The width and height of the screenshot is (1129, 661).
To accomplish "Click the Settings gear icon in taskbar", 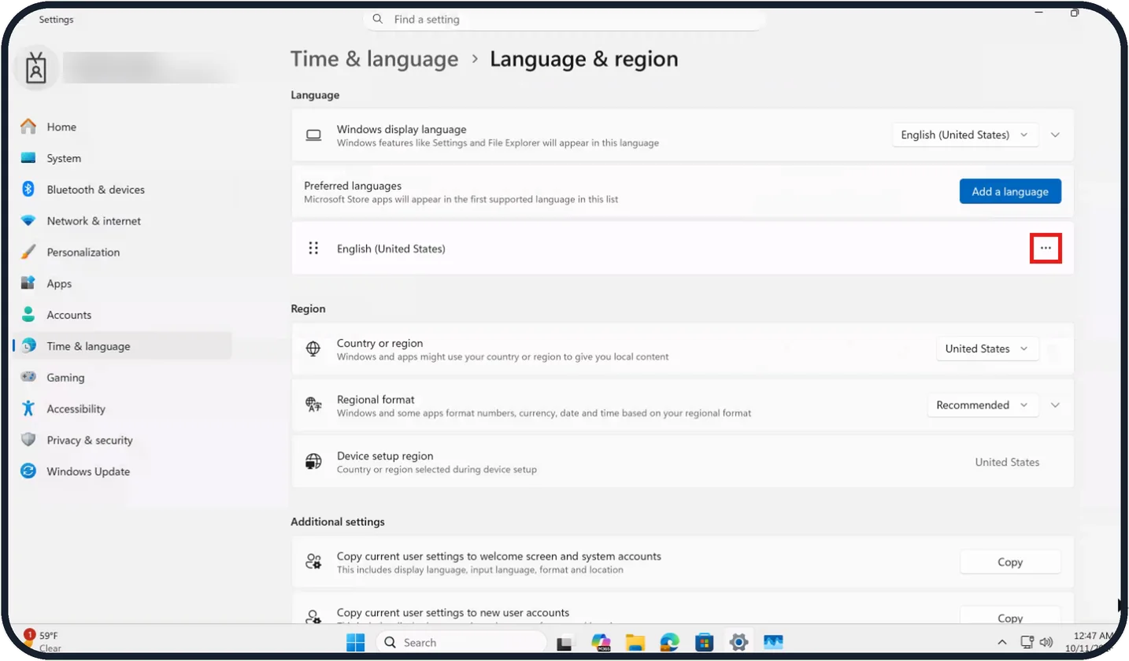I will 738,642.
